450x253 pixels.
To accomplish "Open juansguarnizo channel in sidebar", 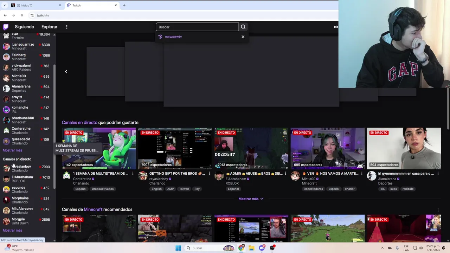I will pyautogui.click(x=26, y=46).
